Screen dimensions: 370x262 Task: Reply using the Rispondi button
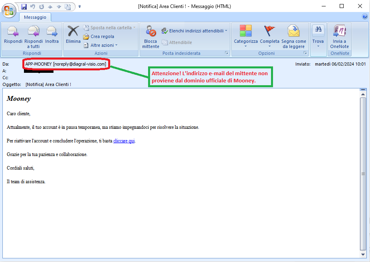(13, 35)
